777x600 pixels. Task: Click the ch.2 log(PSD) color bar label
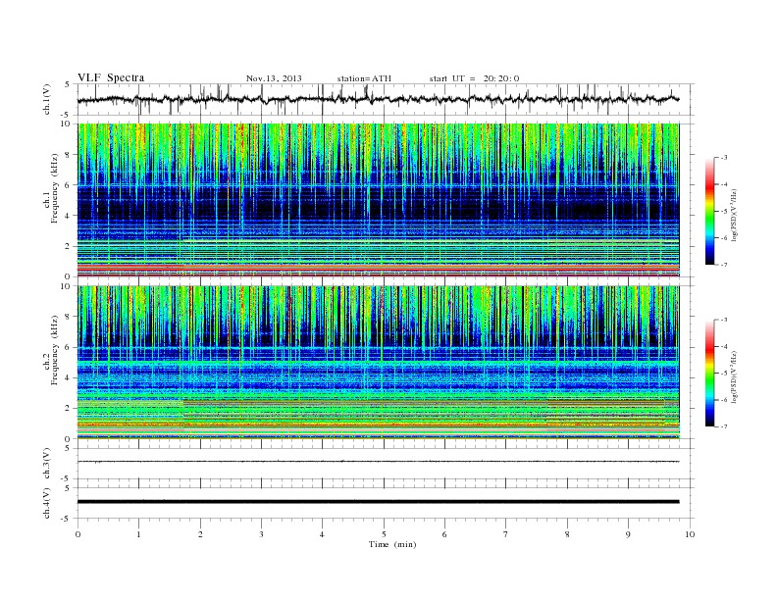coord(735,376)
